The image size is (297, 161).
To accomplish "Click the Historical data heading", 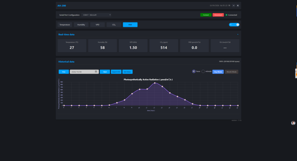I will point(66,62).
